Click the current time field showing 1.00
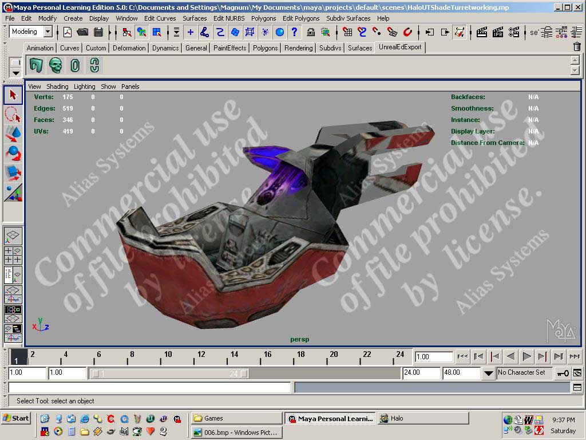The height and width of the screenshot is (440, 586). (434, 357)
